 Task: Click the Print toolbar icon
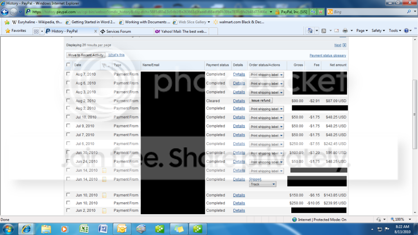pyautogui.click(x=345, y=31)
